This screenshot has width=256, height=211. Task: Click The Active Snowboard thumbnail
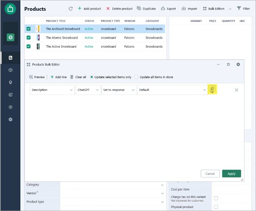tap(38, 47)
